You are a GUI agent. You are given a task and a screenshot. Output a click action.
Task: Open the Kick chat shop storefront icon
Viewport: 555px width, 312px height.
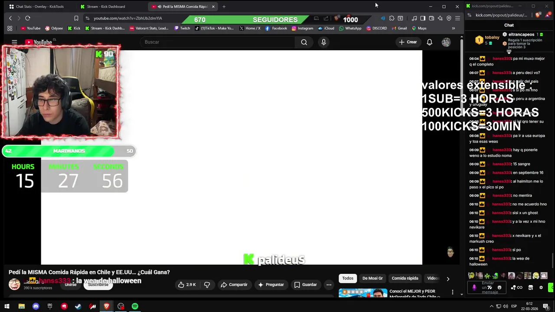(530, 287)
